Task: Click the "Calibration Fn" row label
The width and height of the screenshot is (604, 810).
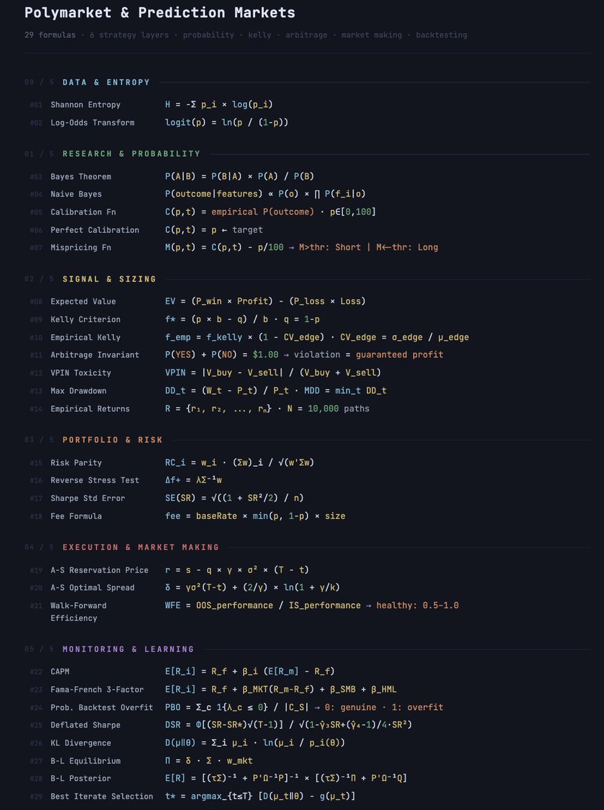Action: point(83,212)
